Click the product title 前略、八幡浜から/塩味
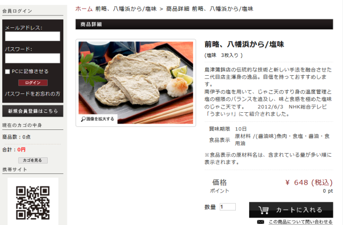Viewport: 343px width, 225px height. click(x=244, y=44)
